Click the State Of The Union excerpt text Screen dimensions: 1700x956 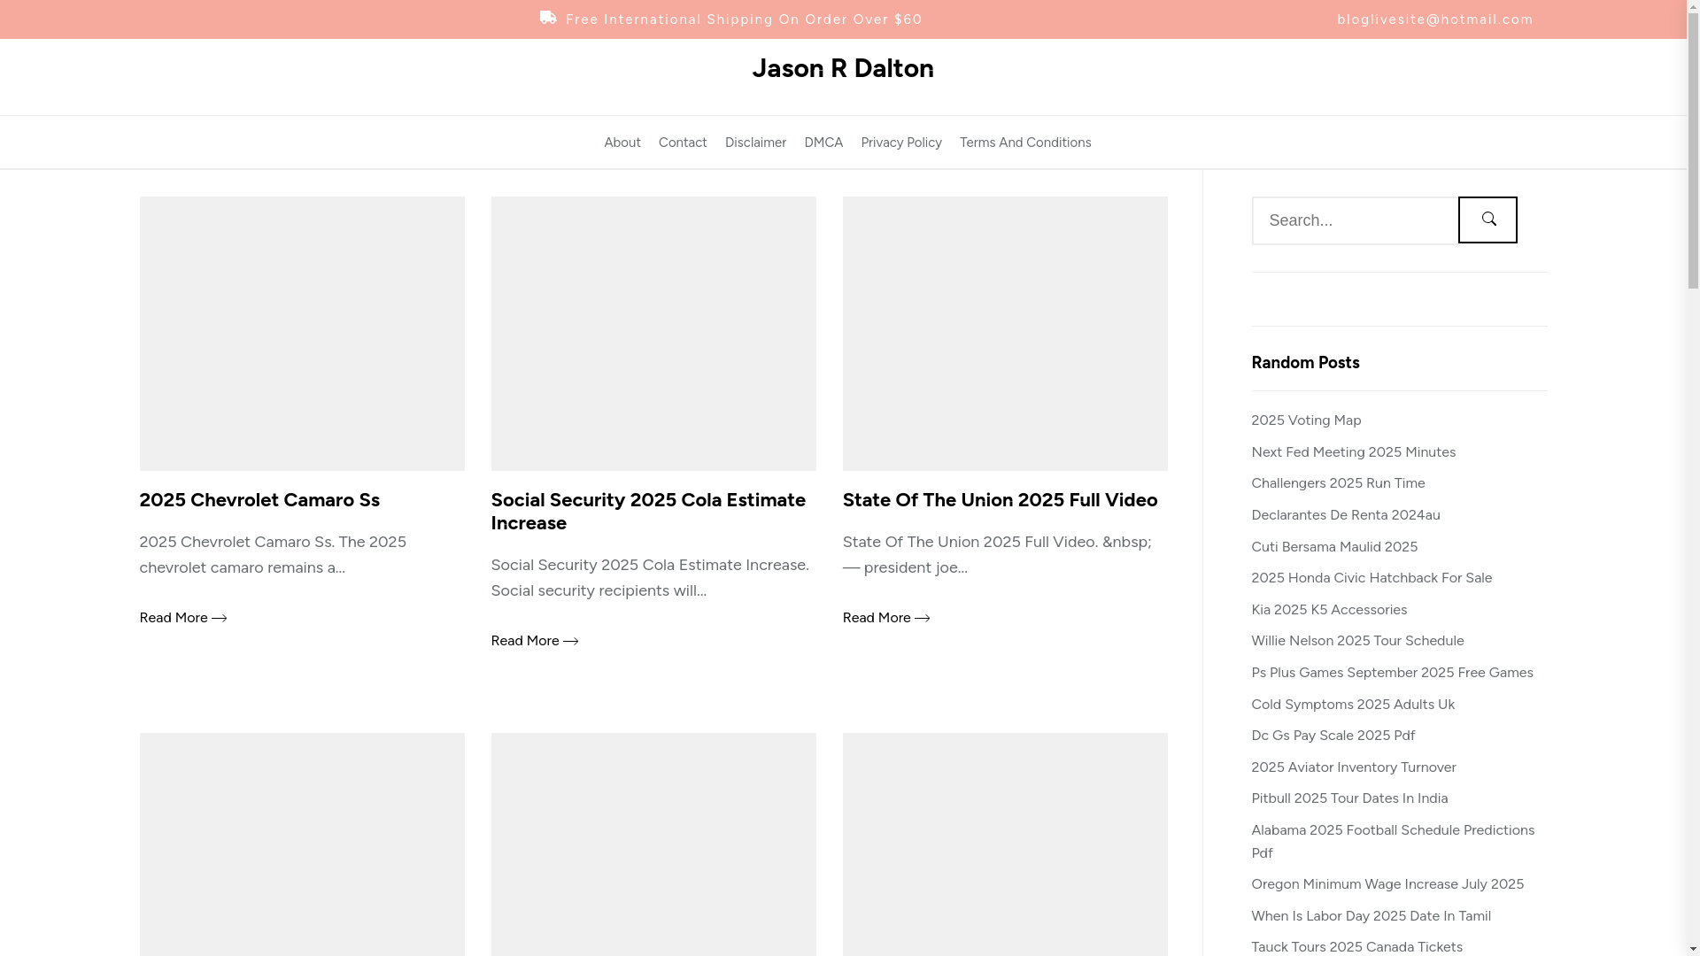point(997,555)
